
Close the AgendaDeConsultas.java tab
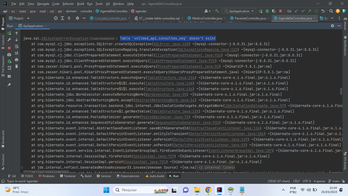(x=315, y=18)
